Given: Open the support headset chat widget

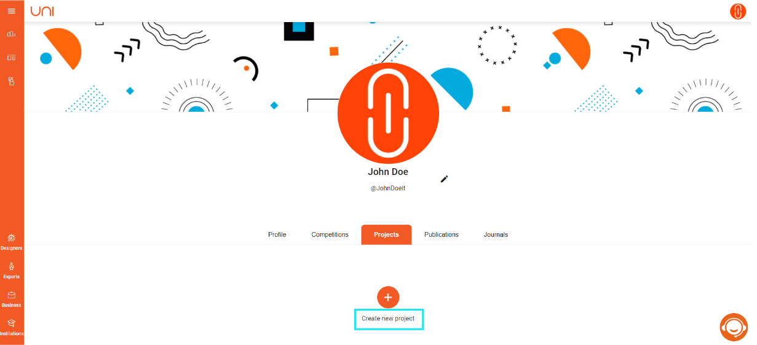Looking at the screenshot, I should click(734, 327).
